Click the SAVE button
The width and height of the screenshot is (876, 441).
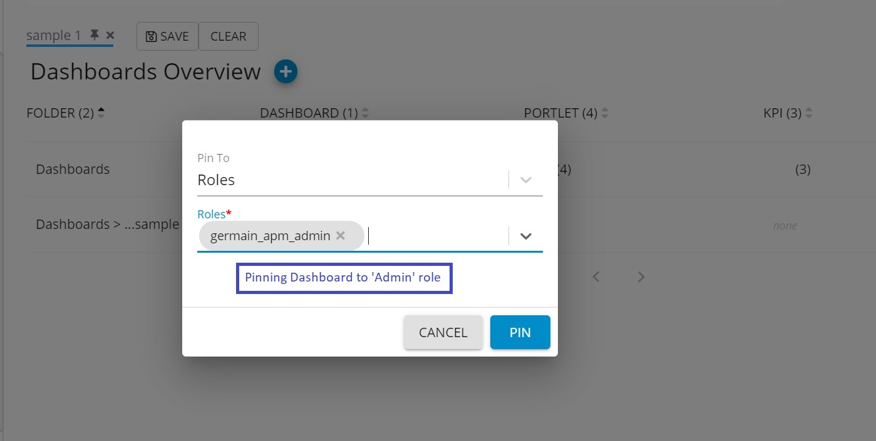coord(167,36)
